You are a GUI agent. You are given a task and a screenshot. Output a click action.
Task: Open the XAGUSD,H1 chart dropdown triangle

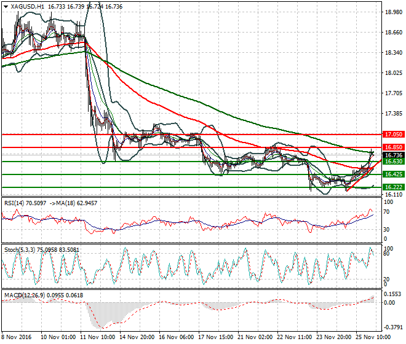coord(6,7)
